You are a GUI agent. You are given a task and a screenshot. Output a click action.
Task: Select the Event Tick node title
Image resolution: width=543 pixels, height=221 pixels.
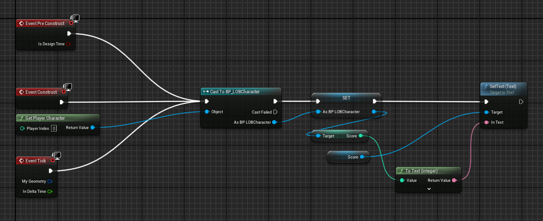(36, 161)
